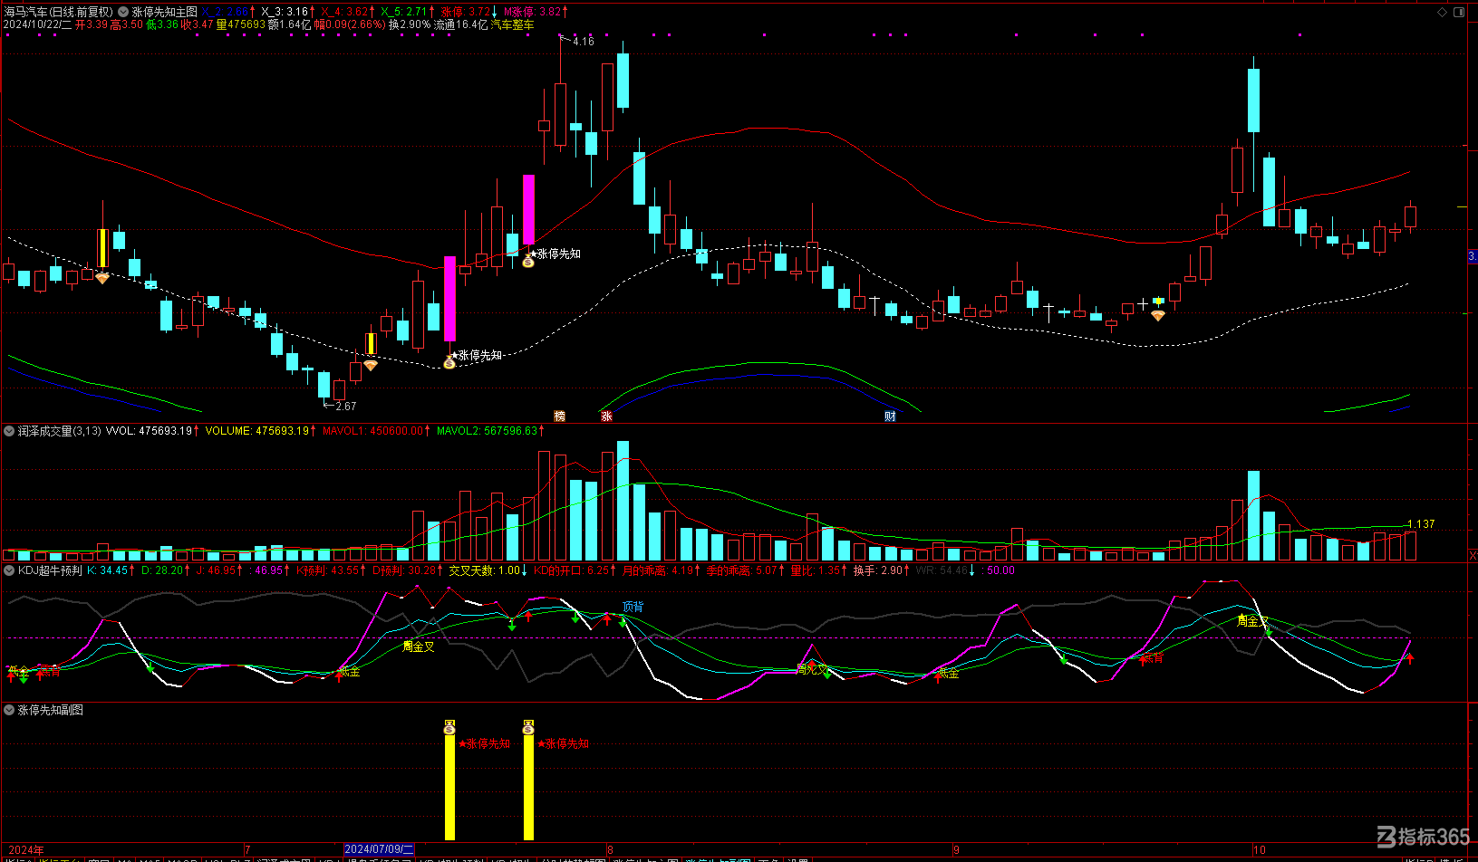
Task: Click the 涨 info marker at chart bottom
Action: [x=606, y=417]
